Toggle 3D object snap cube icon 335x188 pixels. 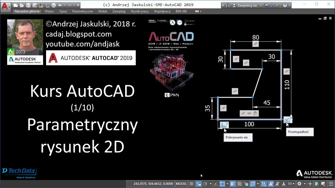coord(253,184)
